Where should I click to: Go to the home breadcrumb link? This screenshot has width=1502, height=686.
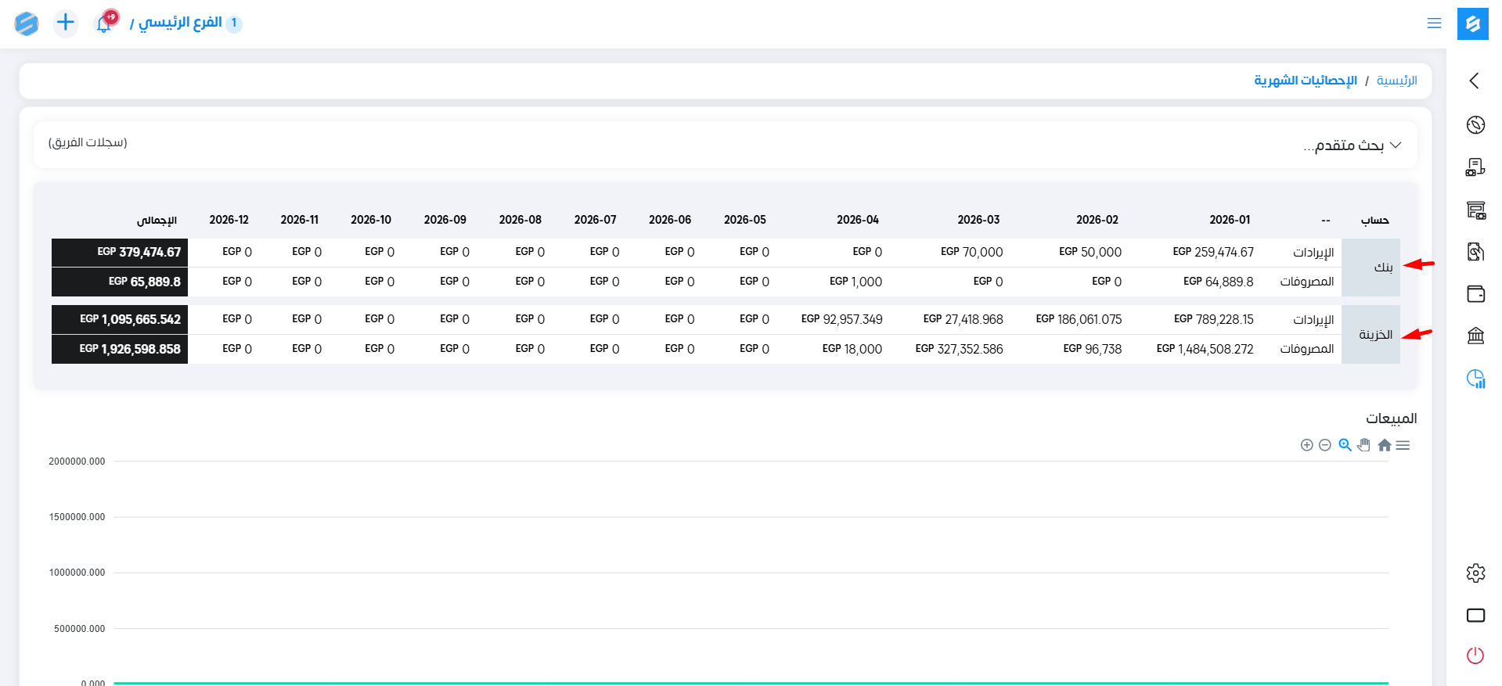click(1396, 81)
